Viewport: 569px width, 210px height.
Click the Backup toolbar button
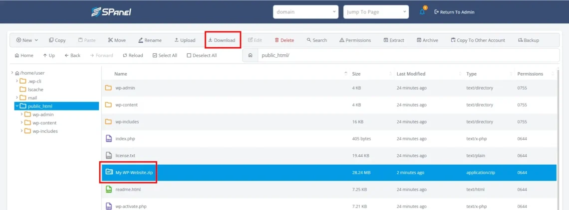pos(529,40)
